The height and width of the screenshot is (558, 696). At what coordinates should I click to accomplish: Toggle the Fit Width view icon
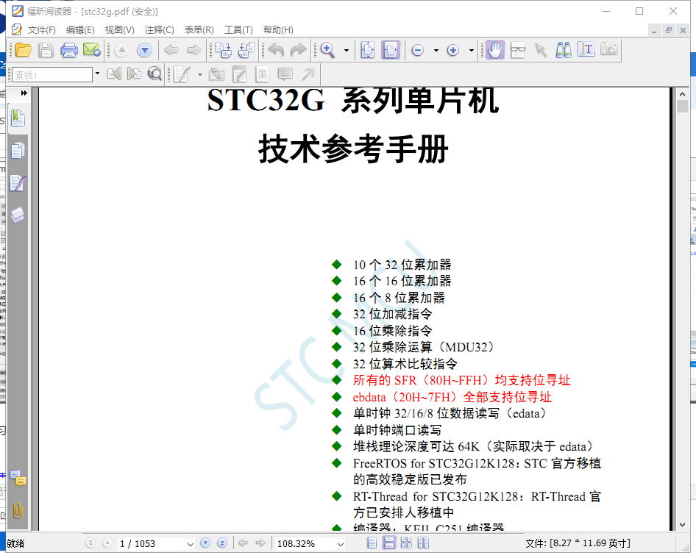(391, 50)
